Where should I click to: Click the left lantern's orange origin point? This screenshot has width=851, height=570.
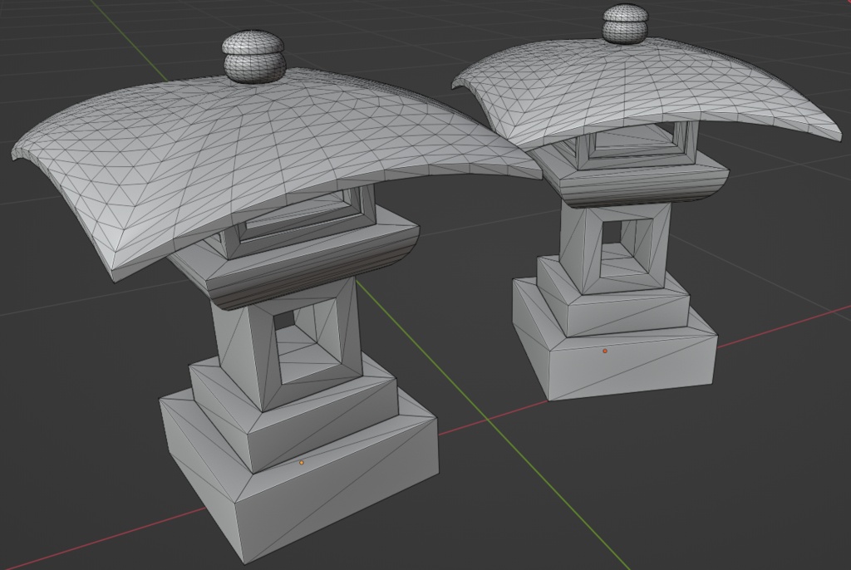pos(302,463)
